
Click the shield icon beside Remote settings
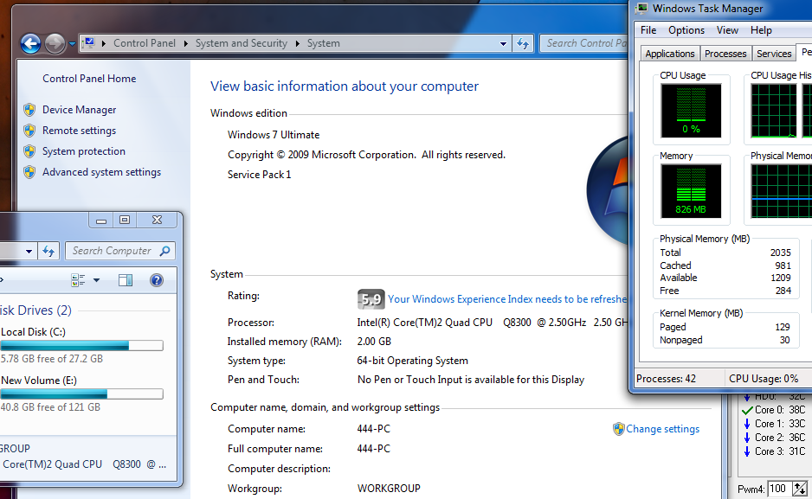[29, 131]
